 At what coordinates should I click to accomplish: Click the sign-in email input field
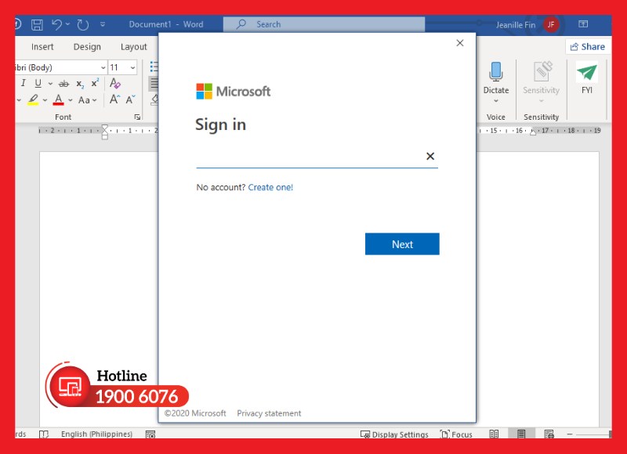pos(317,157)
